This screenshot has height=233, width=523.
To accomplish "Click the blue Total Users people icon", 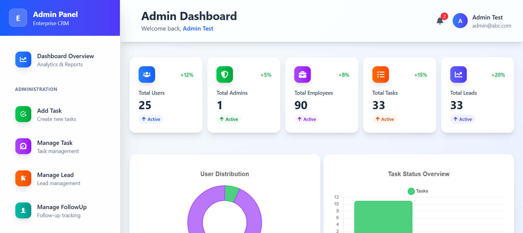I will pos(147,74).
